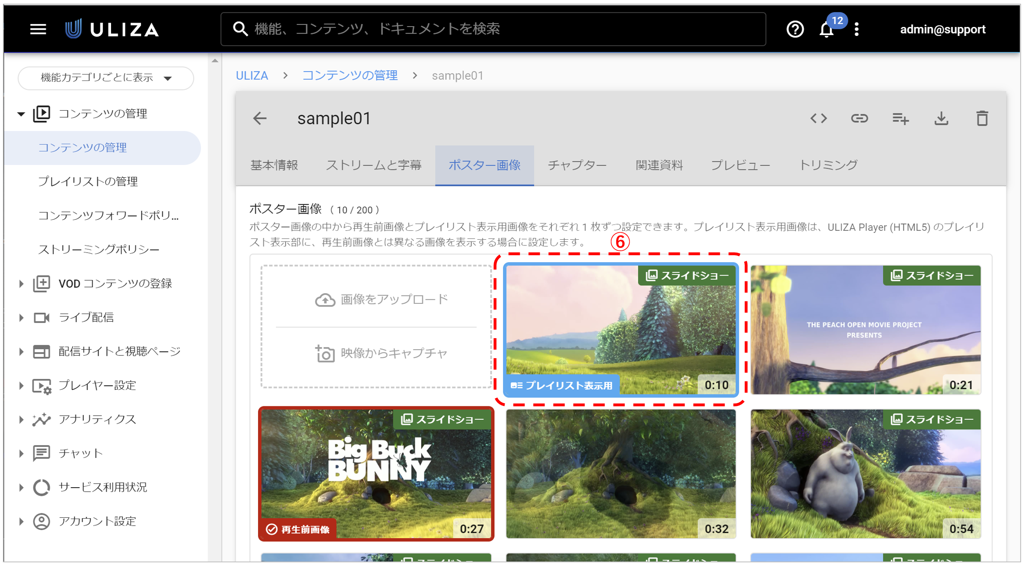
Task: Click the サービス利用状況 circular icon
Action: click(42, 488)
